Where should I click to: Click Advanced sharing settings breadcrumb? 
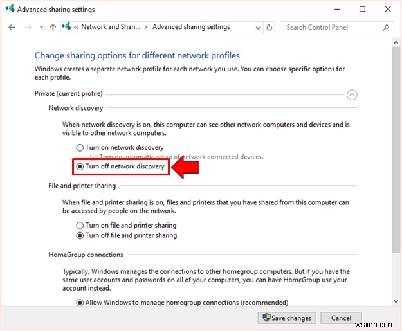click(191, 27)
